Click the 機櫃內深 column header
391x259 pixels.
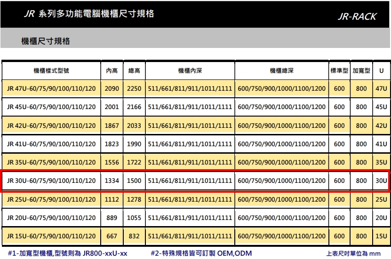[190, 71]
